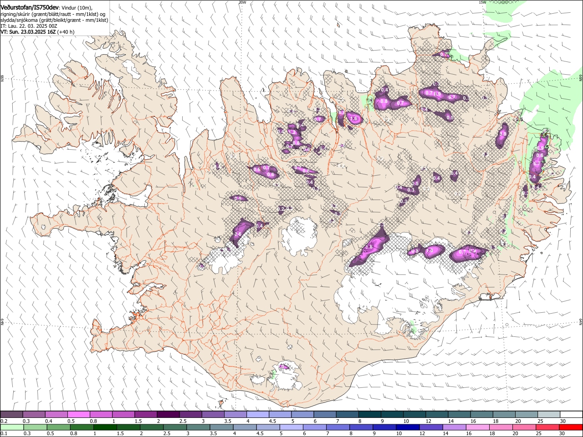Viewport: 583px width, 437px height.
Task: Click the 0.9 value on the eastern map blob
Action: (503, 134)
